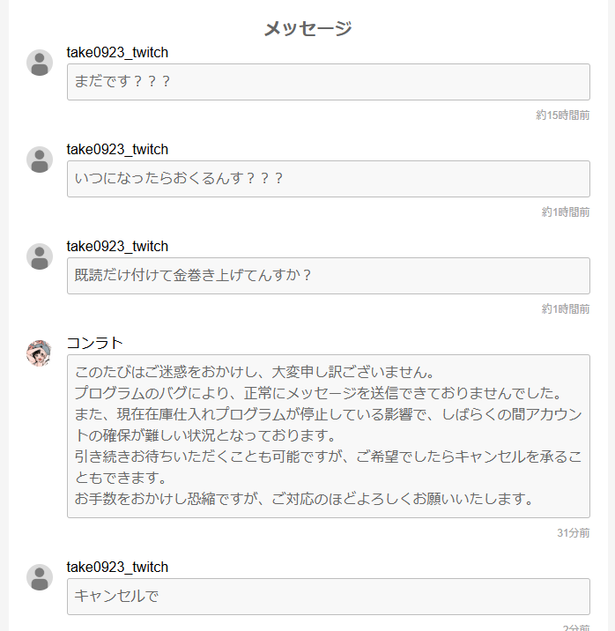Open コンラト's illustrated profile picture
This screenshot has width=615, height=631.
(x=40, y=353)
